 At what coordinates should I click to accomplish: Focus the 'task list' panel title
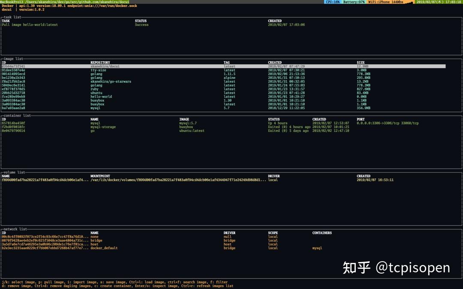(x=12, y=17)
